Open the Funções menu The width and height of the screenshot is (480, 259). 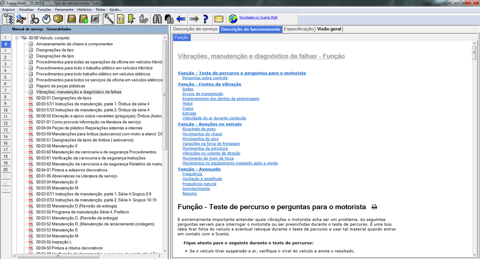pos(45,10)
